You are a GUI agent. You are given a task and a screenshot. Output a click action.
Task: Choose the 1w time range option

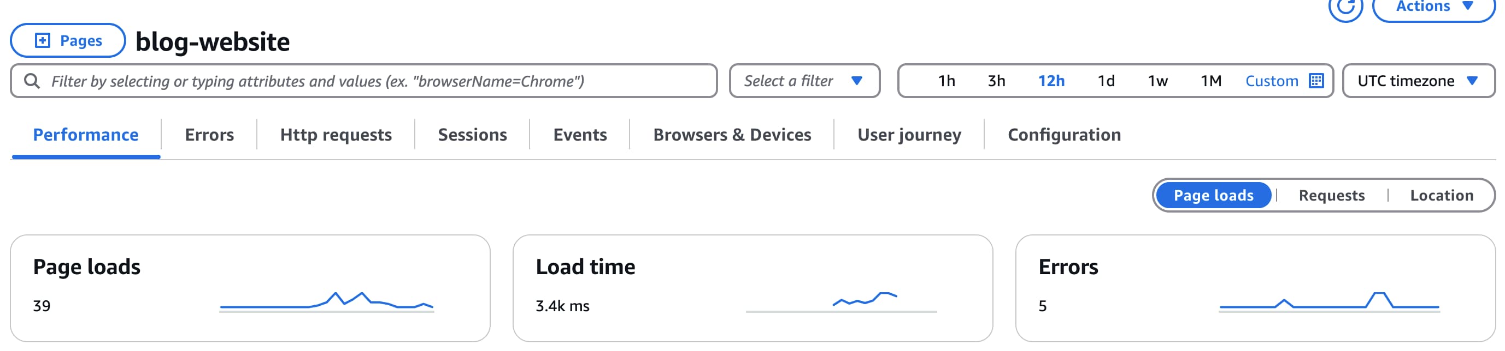coord(1157,81)
